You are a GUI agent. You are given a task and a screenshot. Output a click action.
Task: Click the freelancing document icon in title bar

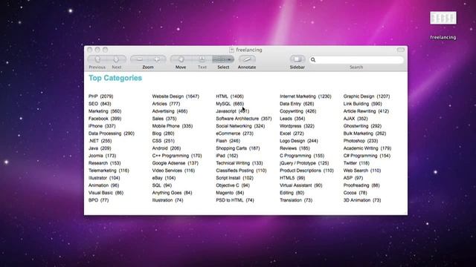point(231,50)
